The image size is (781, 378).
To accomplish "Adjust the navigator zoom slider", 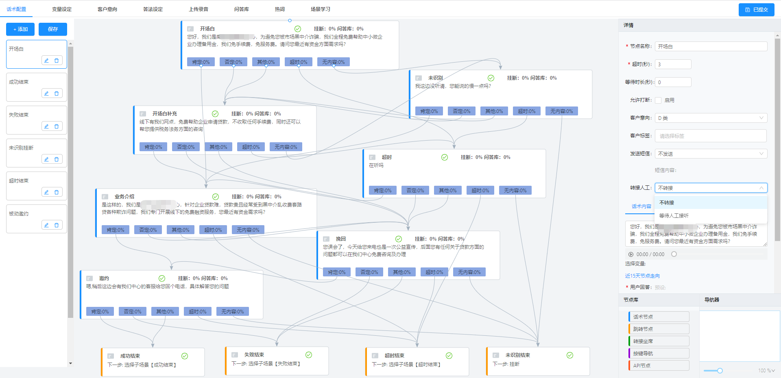I will pos(720,371).
